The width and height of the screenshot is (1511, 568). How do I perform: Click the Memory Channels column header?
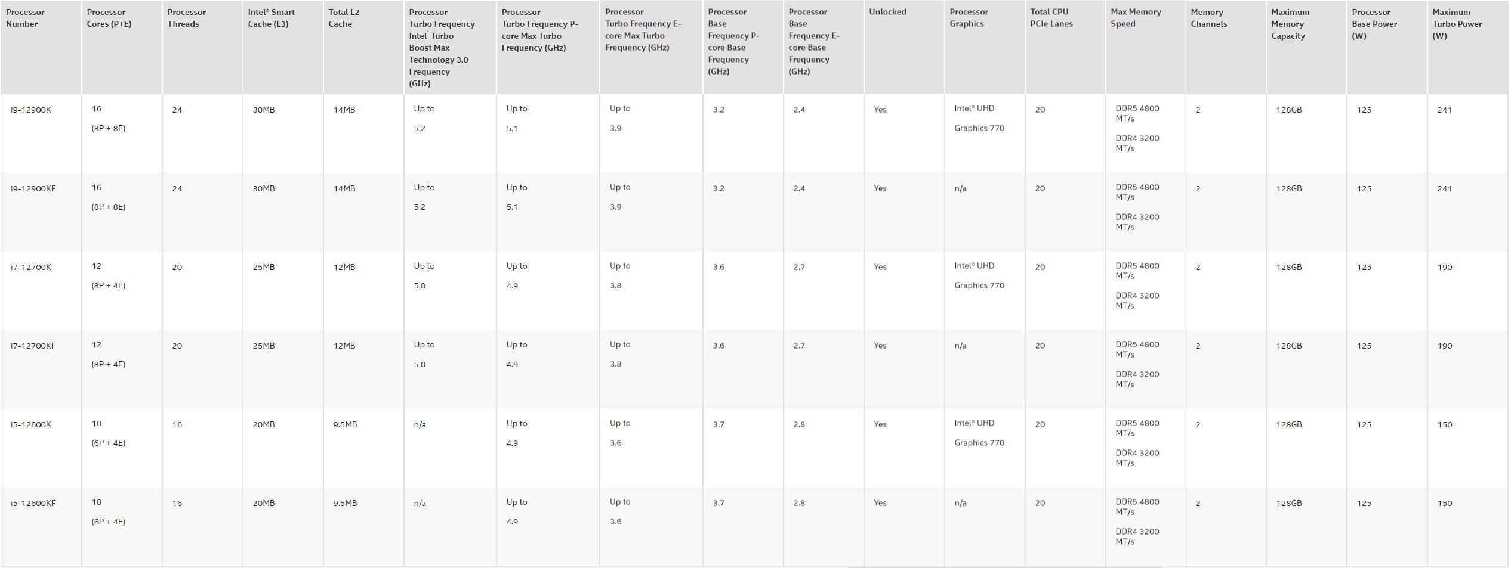1208,18
